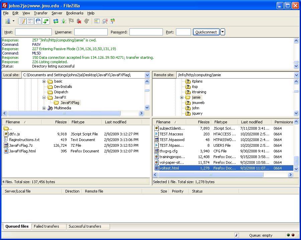Collapse the JavaFX folder in local tree
Viewport: 301px width, 240px height.
coord(44,98)
